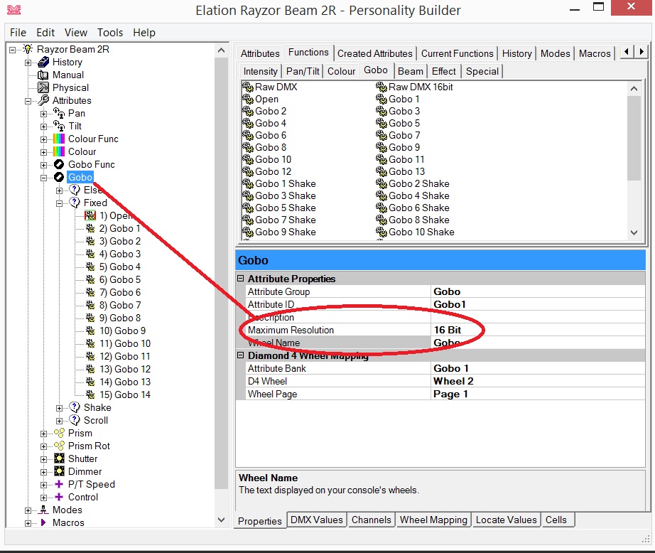
Task: Collapse the Diamond 4 Wheel Mapping section
Action: point(241,355)
